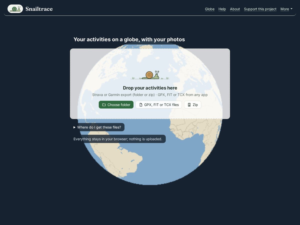Click the 'Your activities on a globe' headline
This screenshot has width=300, height=225.
click(129, 39)
